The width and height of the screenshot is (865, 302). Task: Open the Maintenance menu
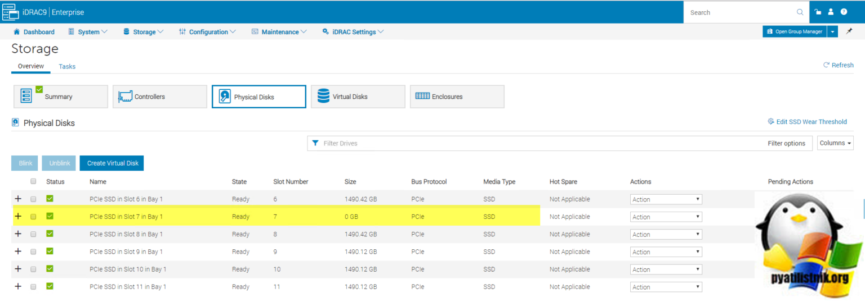[x=279, y=32]
